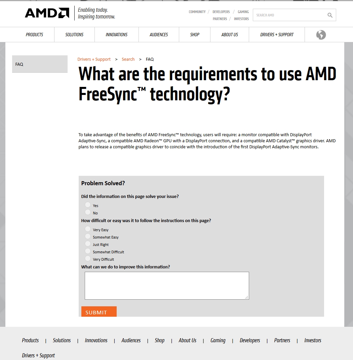Submit the feedback form
This screenshot has width=353, height=360.
[99, 312]
